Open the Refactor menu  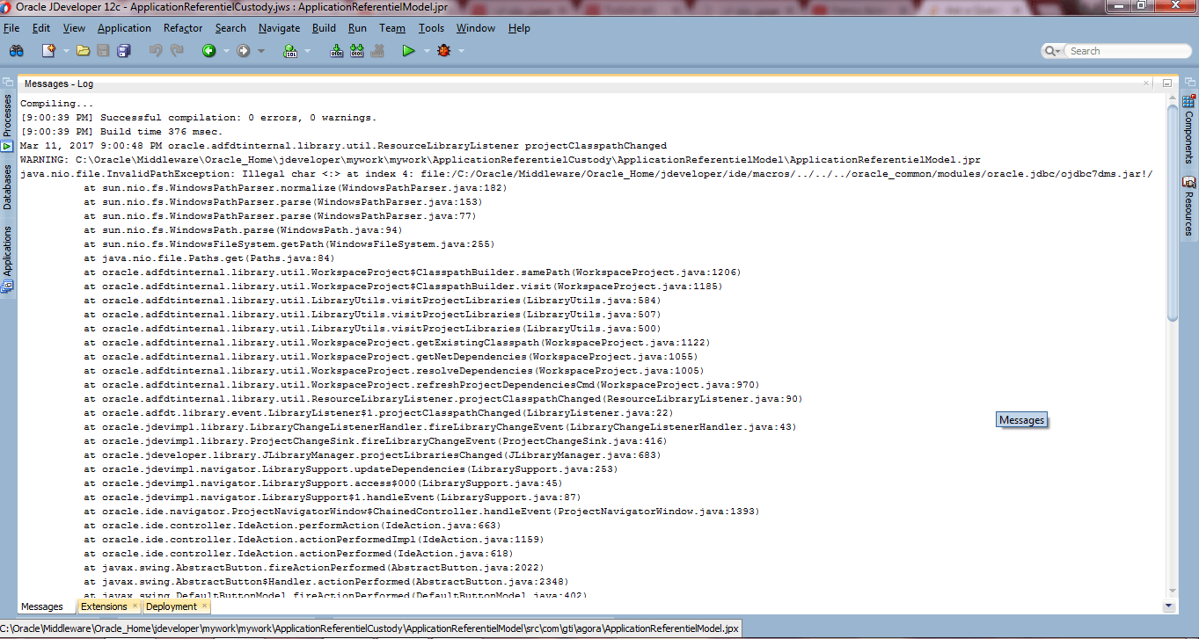(183, 28)
